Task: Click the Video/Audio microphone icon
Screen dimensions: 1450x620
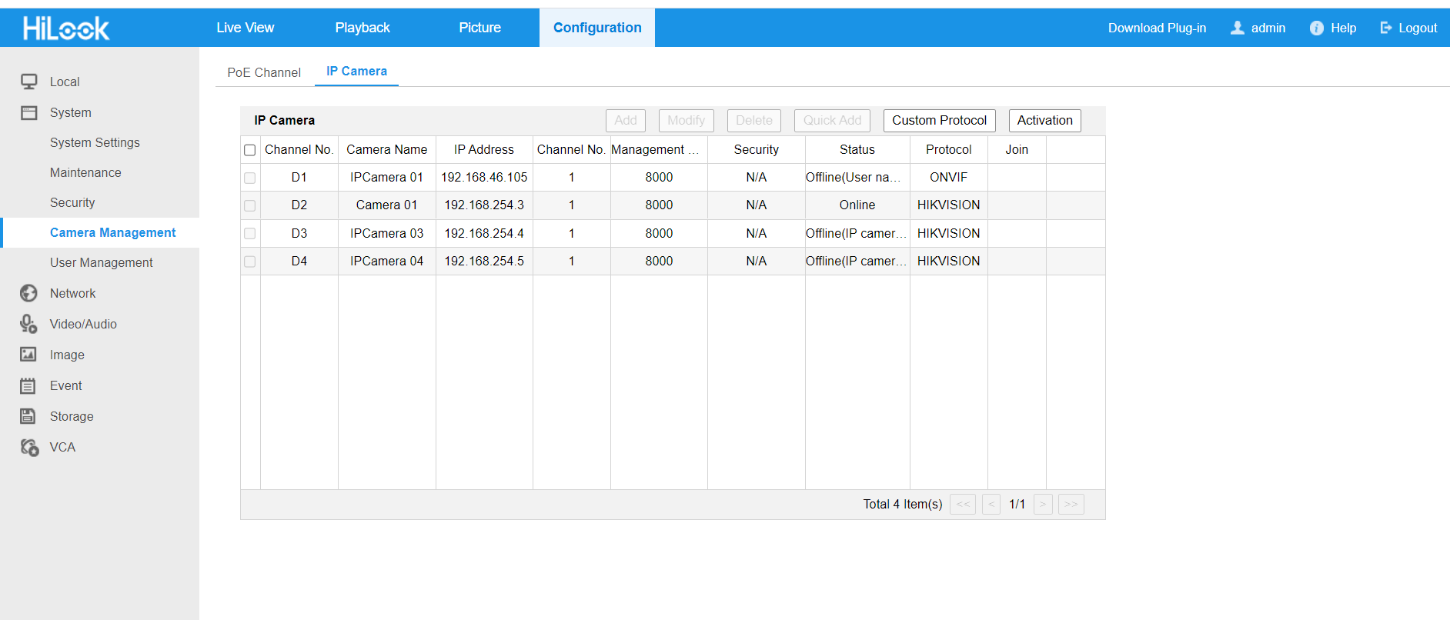Action: tap(28, 324)
